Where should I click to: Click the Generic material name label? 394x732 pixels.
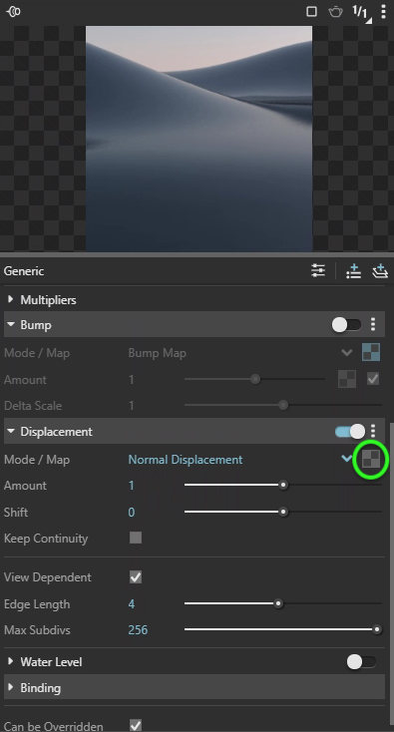pos(24,271)
